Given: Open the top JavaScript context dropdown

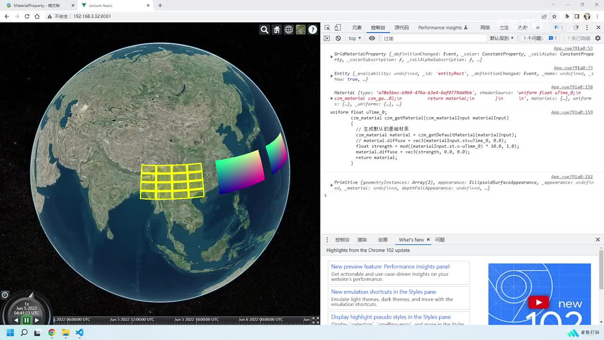Looking at the screenshot, I should (x=355, y=38).
